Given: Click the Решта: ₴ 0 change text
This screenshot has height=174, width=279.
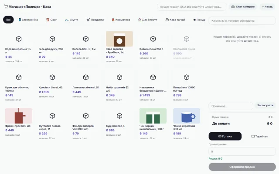Looking at the screenshot, I should (x=215, y=158).
